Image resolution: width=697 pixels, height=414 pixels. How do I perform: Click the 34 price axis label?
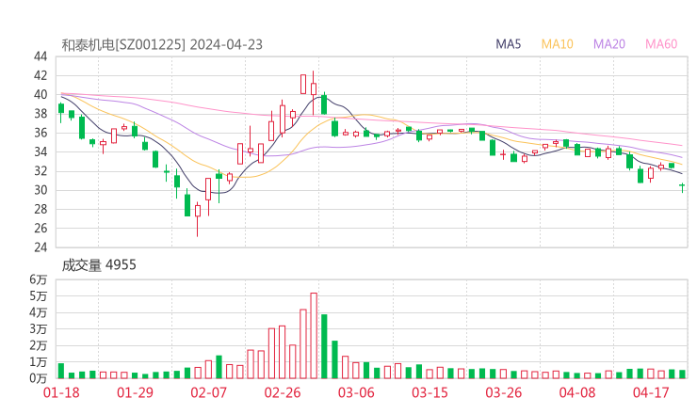click(41, 151)
